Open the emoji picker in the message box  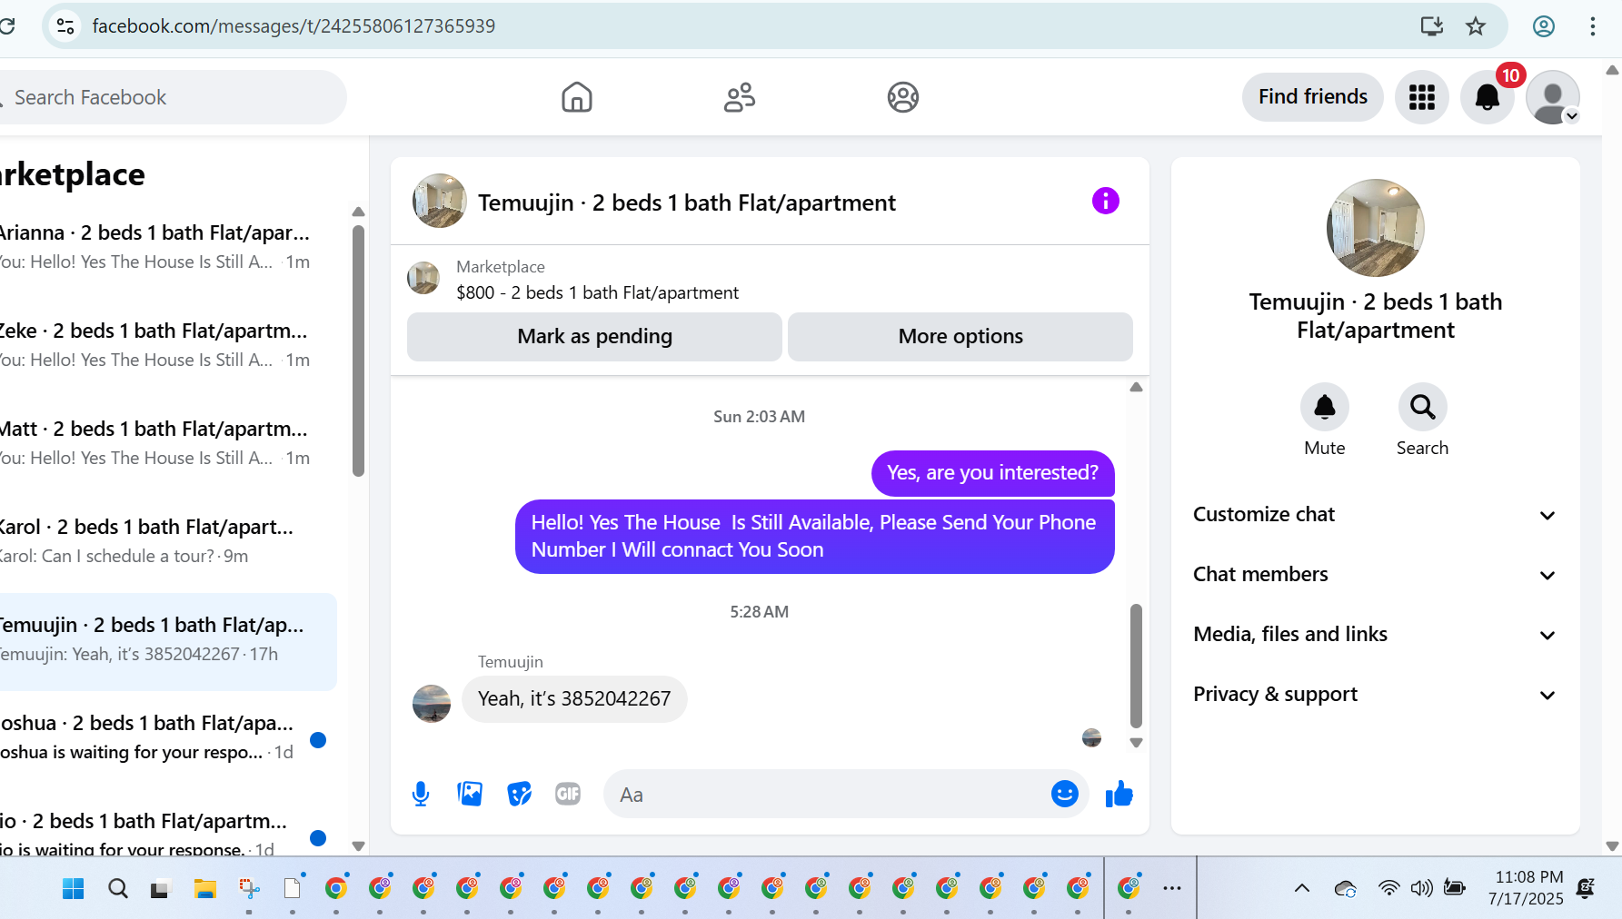1065,795
